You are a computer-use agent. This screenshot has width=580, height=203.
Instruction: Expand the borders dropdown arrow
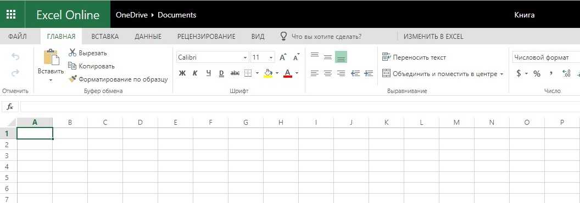(257, 73)
